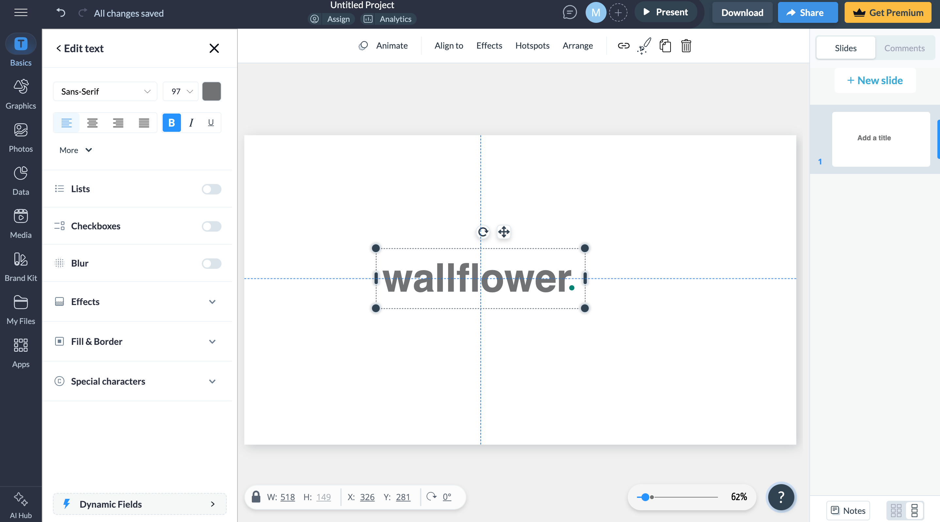This screenshot has width=940, height=522.
Task: Click the undo arrow icon
Action: (x=60, y=13)
